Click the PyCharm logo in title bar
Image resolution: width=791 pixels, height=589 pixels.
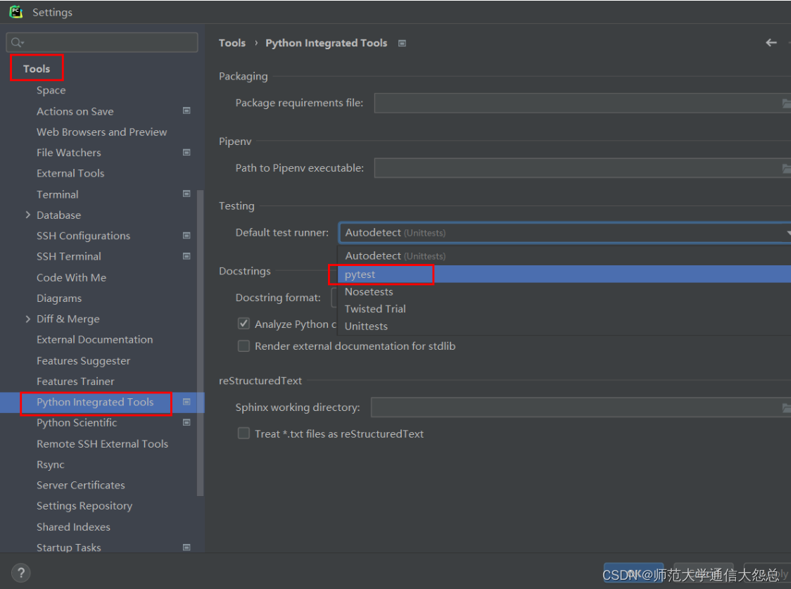pos(15,11)
